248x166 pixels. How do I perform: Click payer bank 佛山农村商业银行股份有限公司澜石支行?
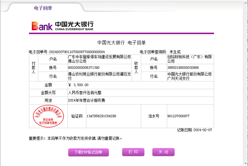(x=100, y=76)
